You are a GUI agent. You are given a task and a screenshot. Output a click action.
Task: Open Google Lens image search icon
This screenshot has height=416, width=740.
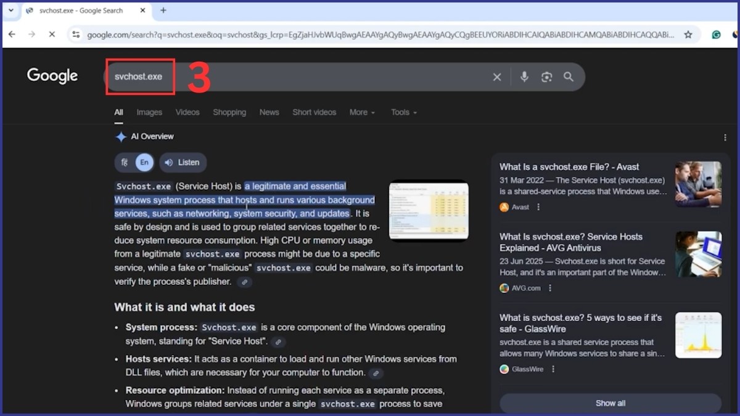[546, 77]
